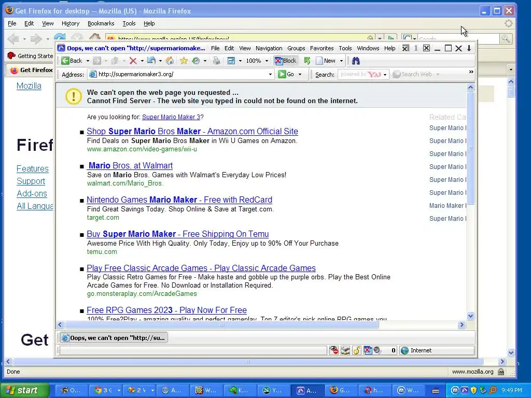Screen dimensions: 531x398
Task: Click the Firefox taskbar button
Action: (x=341, y=390)
